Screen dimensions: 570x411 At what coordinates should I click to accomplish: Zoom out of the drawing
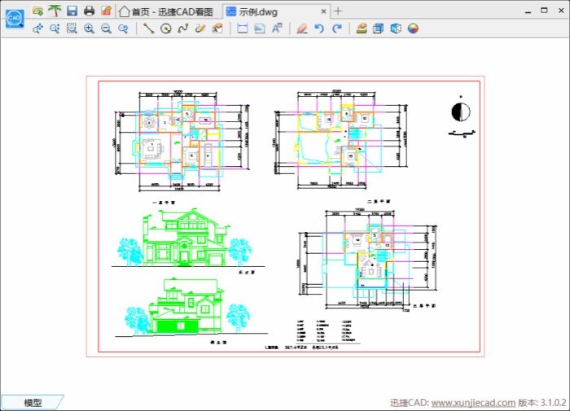tap(106, 28)
